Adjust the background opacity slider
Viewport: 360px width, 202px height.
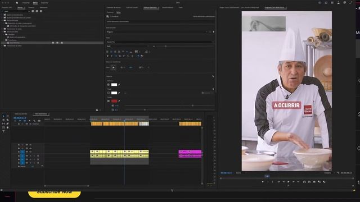(x=192, y=105)
